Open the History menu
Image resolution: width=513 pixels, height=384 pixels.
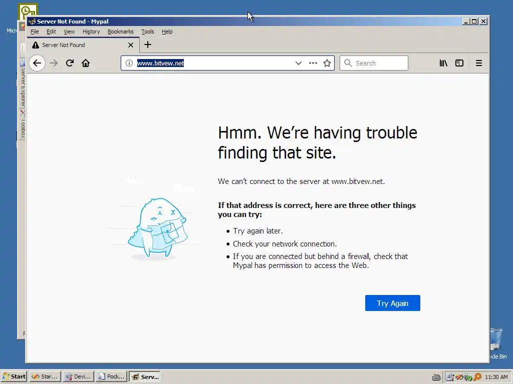[91, 31]
